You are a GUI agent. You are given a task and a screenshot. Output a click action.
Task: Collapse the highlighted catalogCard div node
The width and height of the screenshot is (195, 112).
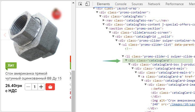(x=126, y=60)
